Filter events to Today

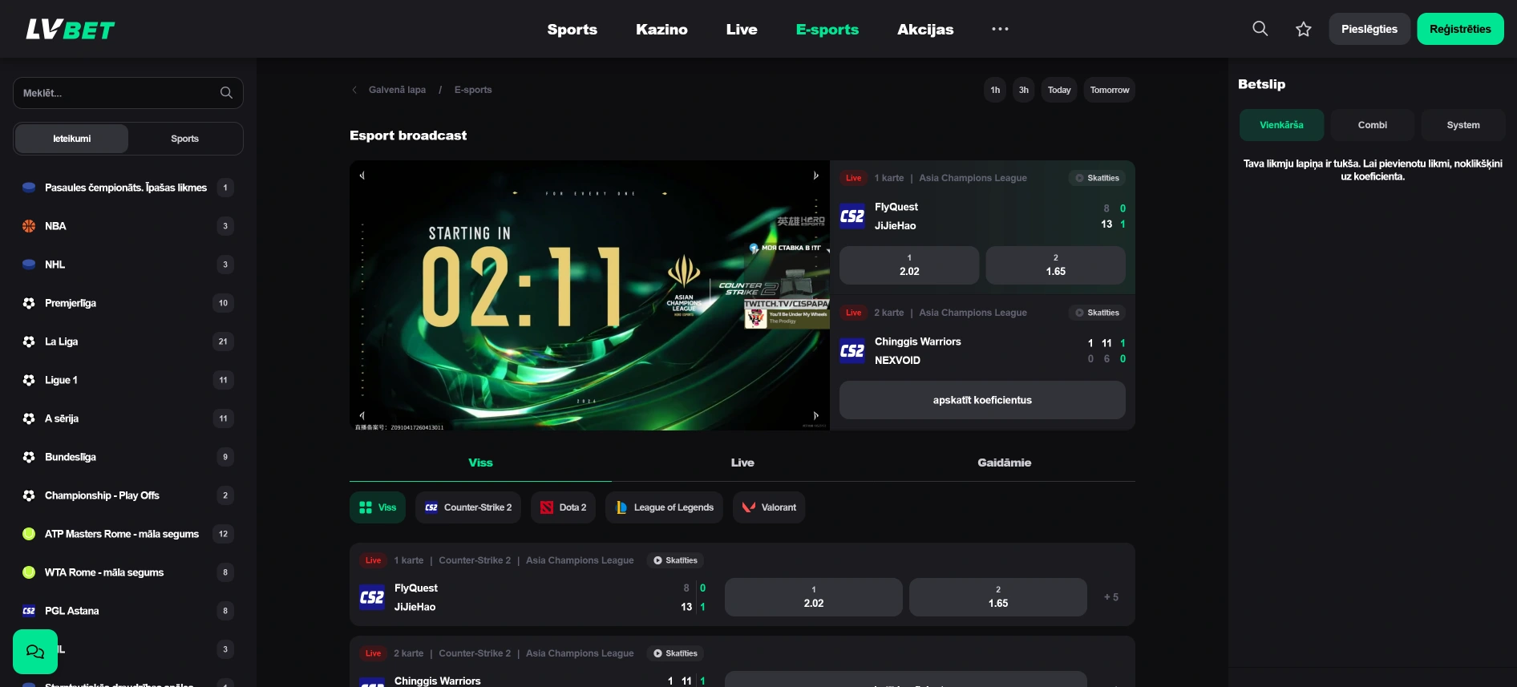1059,90
